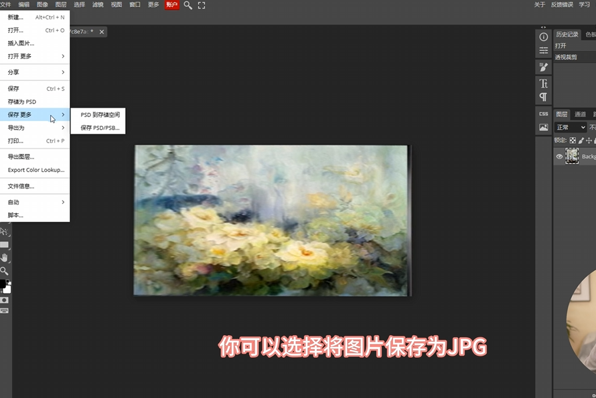Click the keyboard icon in left toolbar
Screen dimensions: 596x398
click(4, 310)
